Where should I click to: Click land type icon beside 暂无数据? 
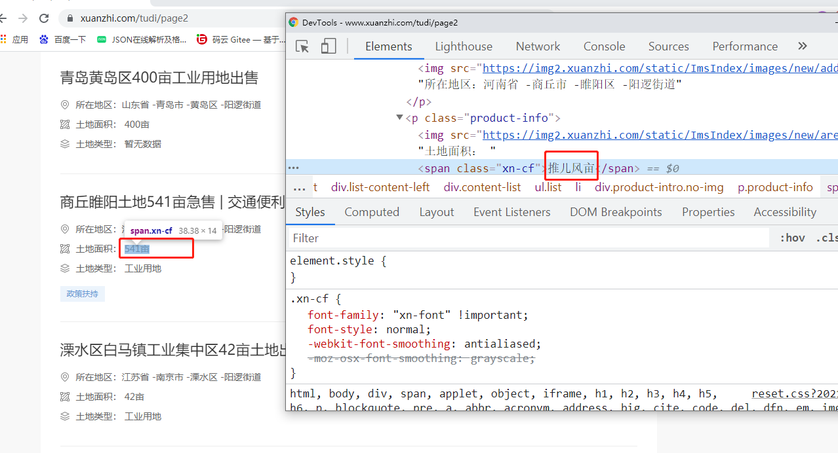[65, 144]
